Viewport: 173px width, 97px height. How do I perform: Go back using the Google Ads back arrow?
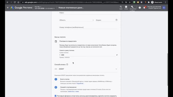coord(8,8)
